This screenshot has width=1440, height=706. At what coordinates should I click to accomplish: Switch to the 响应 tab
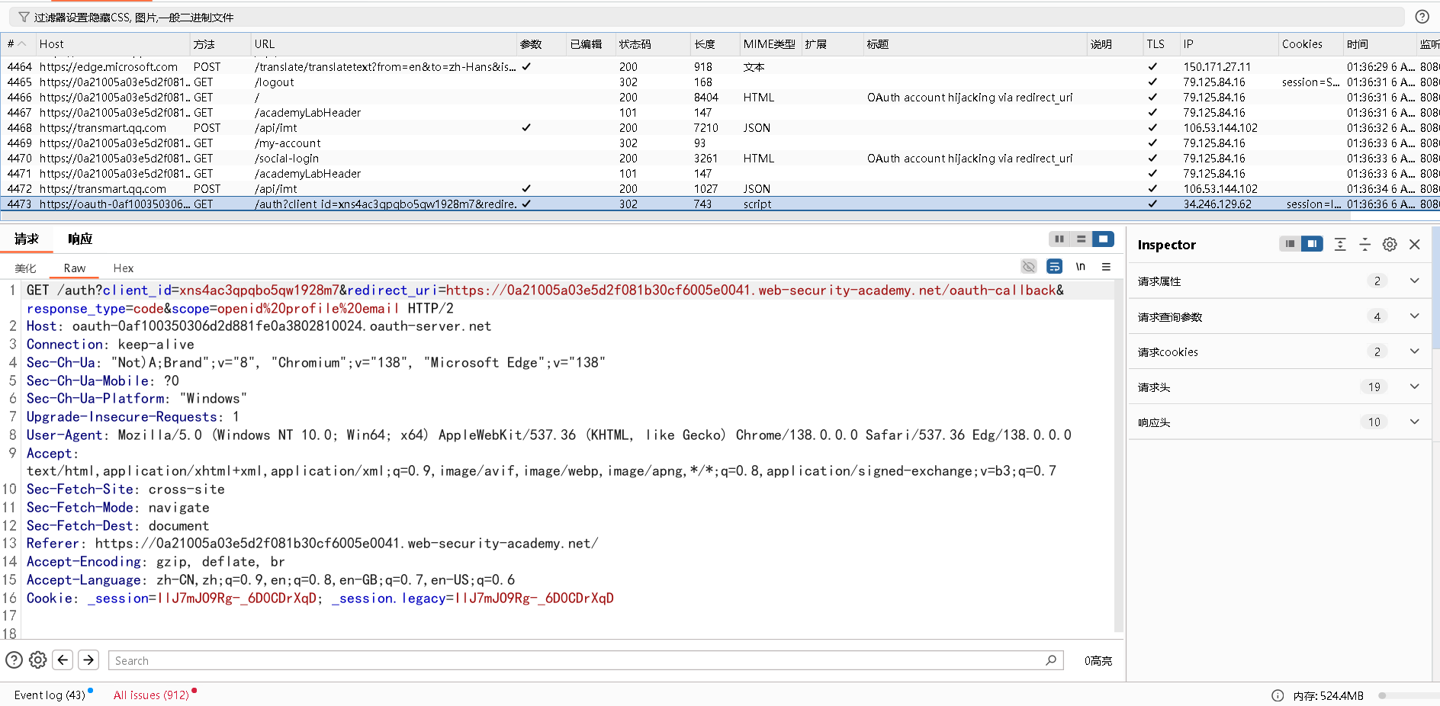pyautogui.click(x=79, y=239)
